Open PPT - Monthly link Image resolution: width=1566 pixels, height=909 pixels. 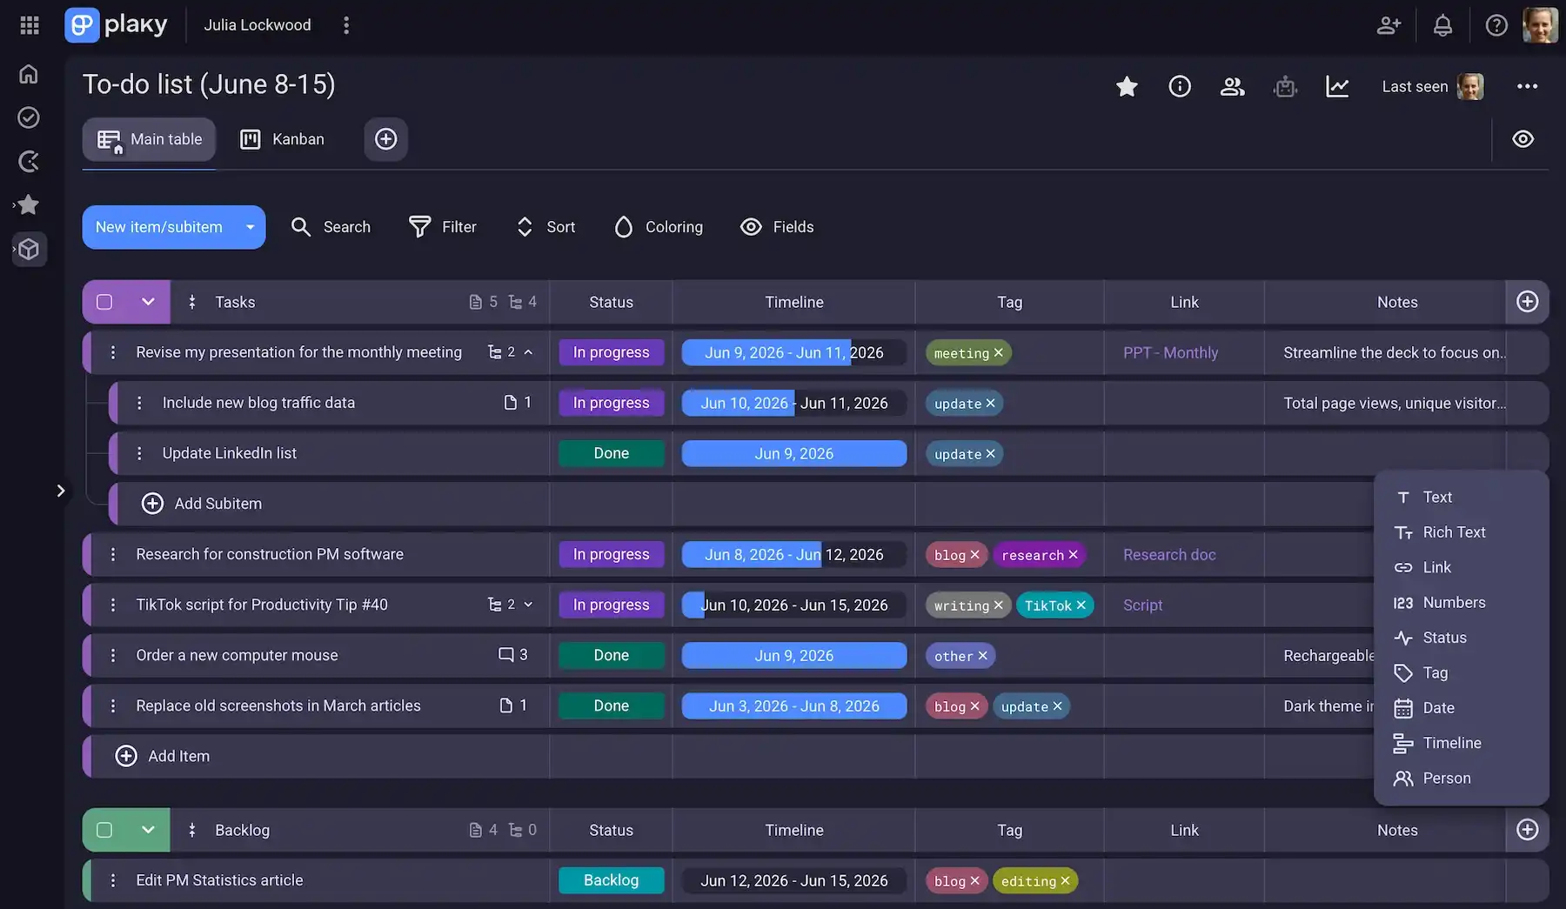pos(1170,352)
